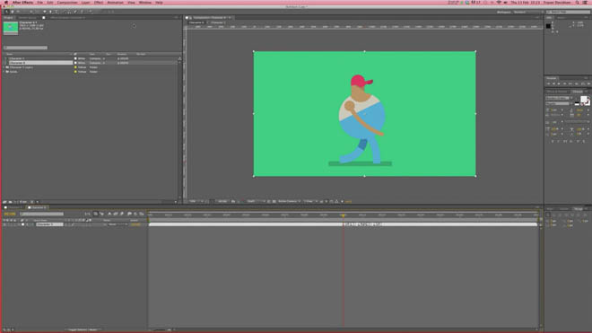This screenshot has height=333, width=592.
Task: Open the Character 5 layer mode dropdown
Action: 118,224
